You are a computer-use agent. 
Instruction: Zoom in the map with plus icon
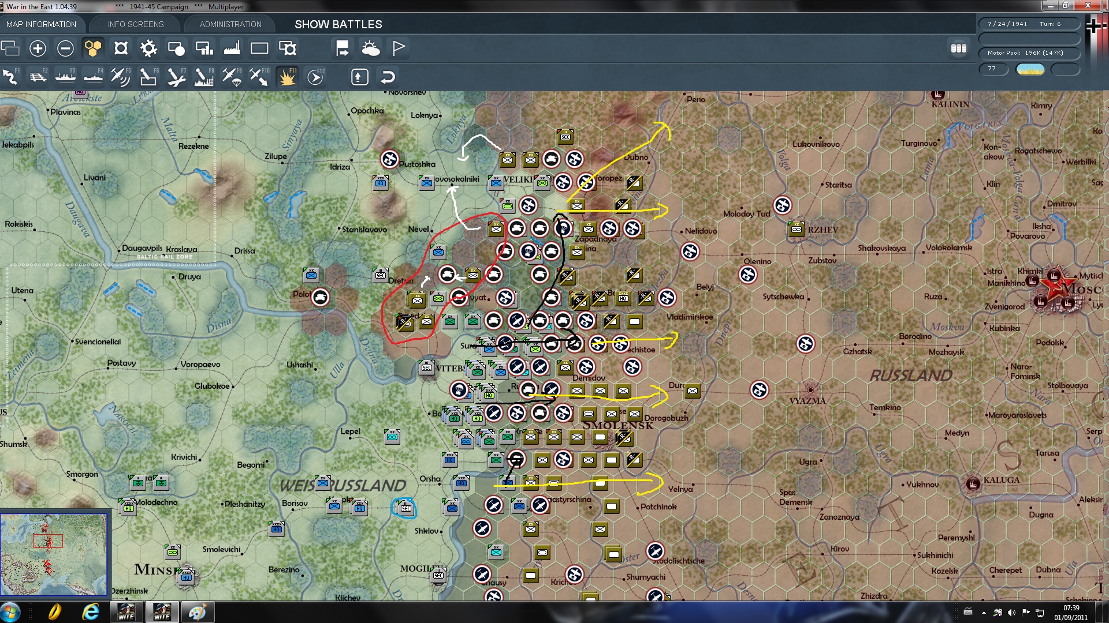(38, 48)
